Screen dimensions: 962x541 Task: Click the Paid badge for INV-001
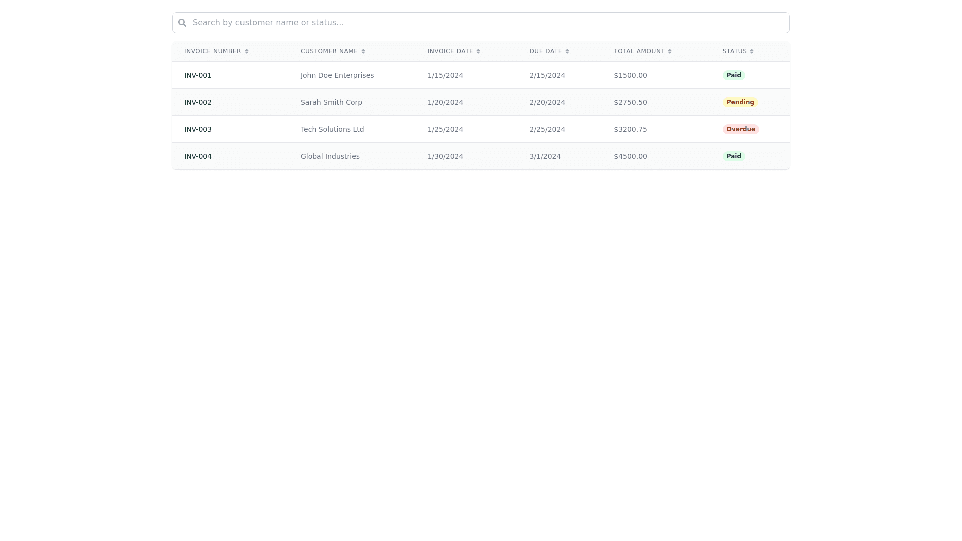734,75
